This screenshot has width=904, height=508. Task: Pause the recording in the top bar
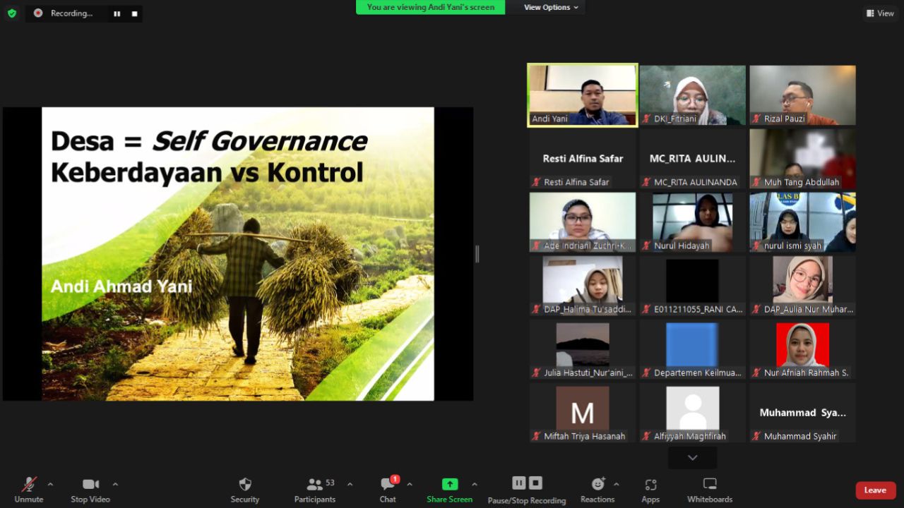[x=117, y=13]
